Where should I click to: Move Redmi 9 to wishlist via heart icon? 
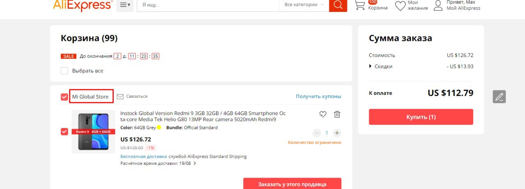click(323, 115)
